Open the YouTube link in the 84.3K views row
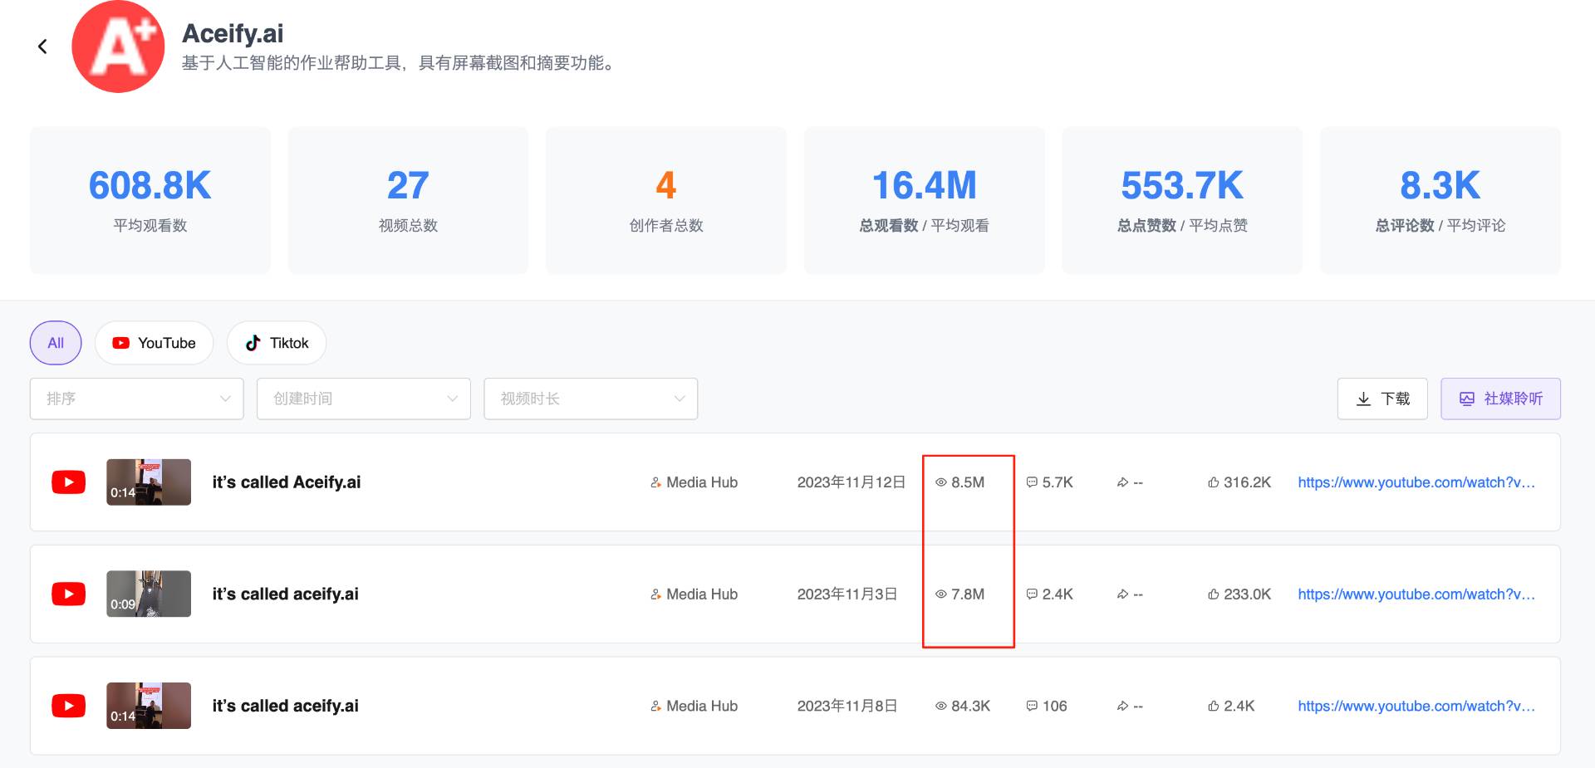 coord(1416,706)
